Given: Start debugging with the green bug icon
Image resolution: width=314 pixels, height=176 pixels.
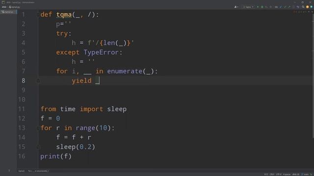Looking at the screenshot, I should coord(262,7).
